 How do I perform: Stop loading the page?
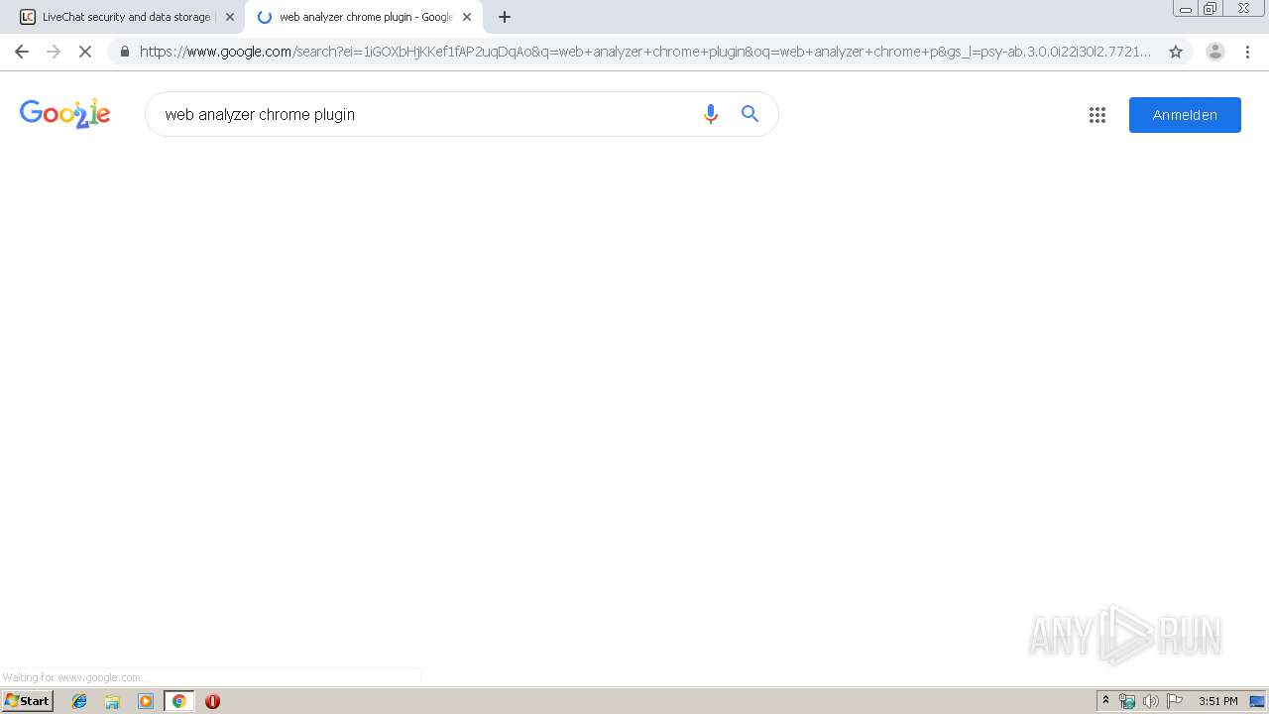(85, 52)
